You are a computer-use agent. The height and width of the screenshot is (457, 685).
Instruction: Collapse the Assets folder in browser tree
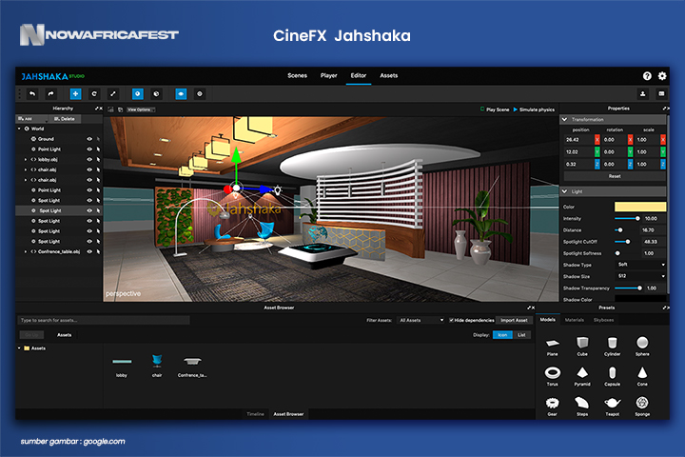(x=19, y=348)
